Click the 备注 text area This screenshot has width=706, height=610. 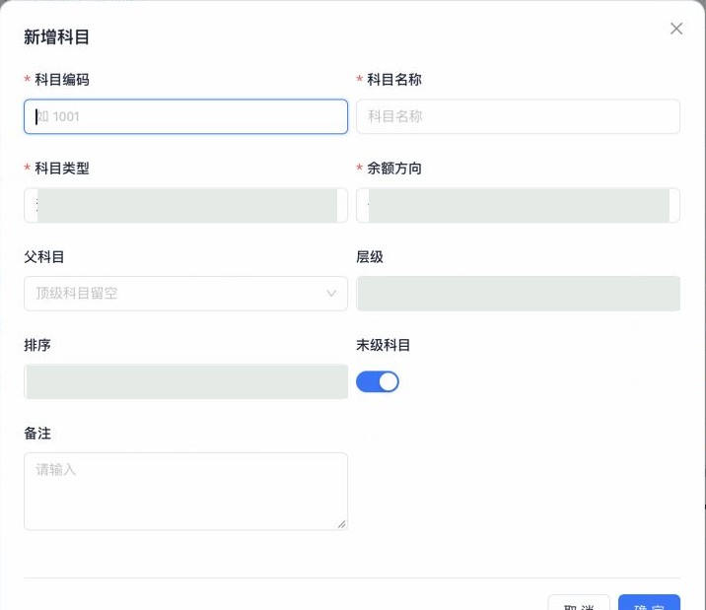pyautogui.click(x=185, y=491)
